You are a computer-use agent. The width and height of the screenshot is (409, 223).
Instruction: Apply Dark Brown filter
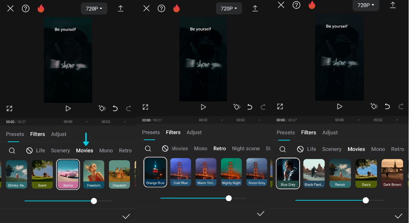point(392,173)
